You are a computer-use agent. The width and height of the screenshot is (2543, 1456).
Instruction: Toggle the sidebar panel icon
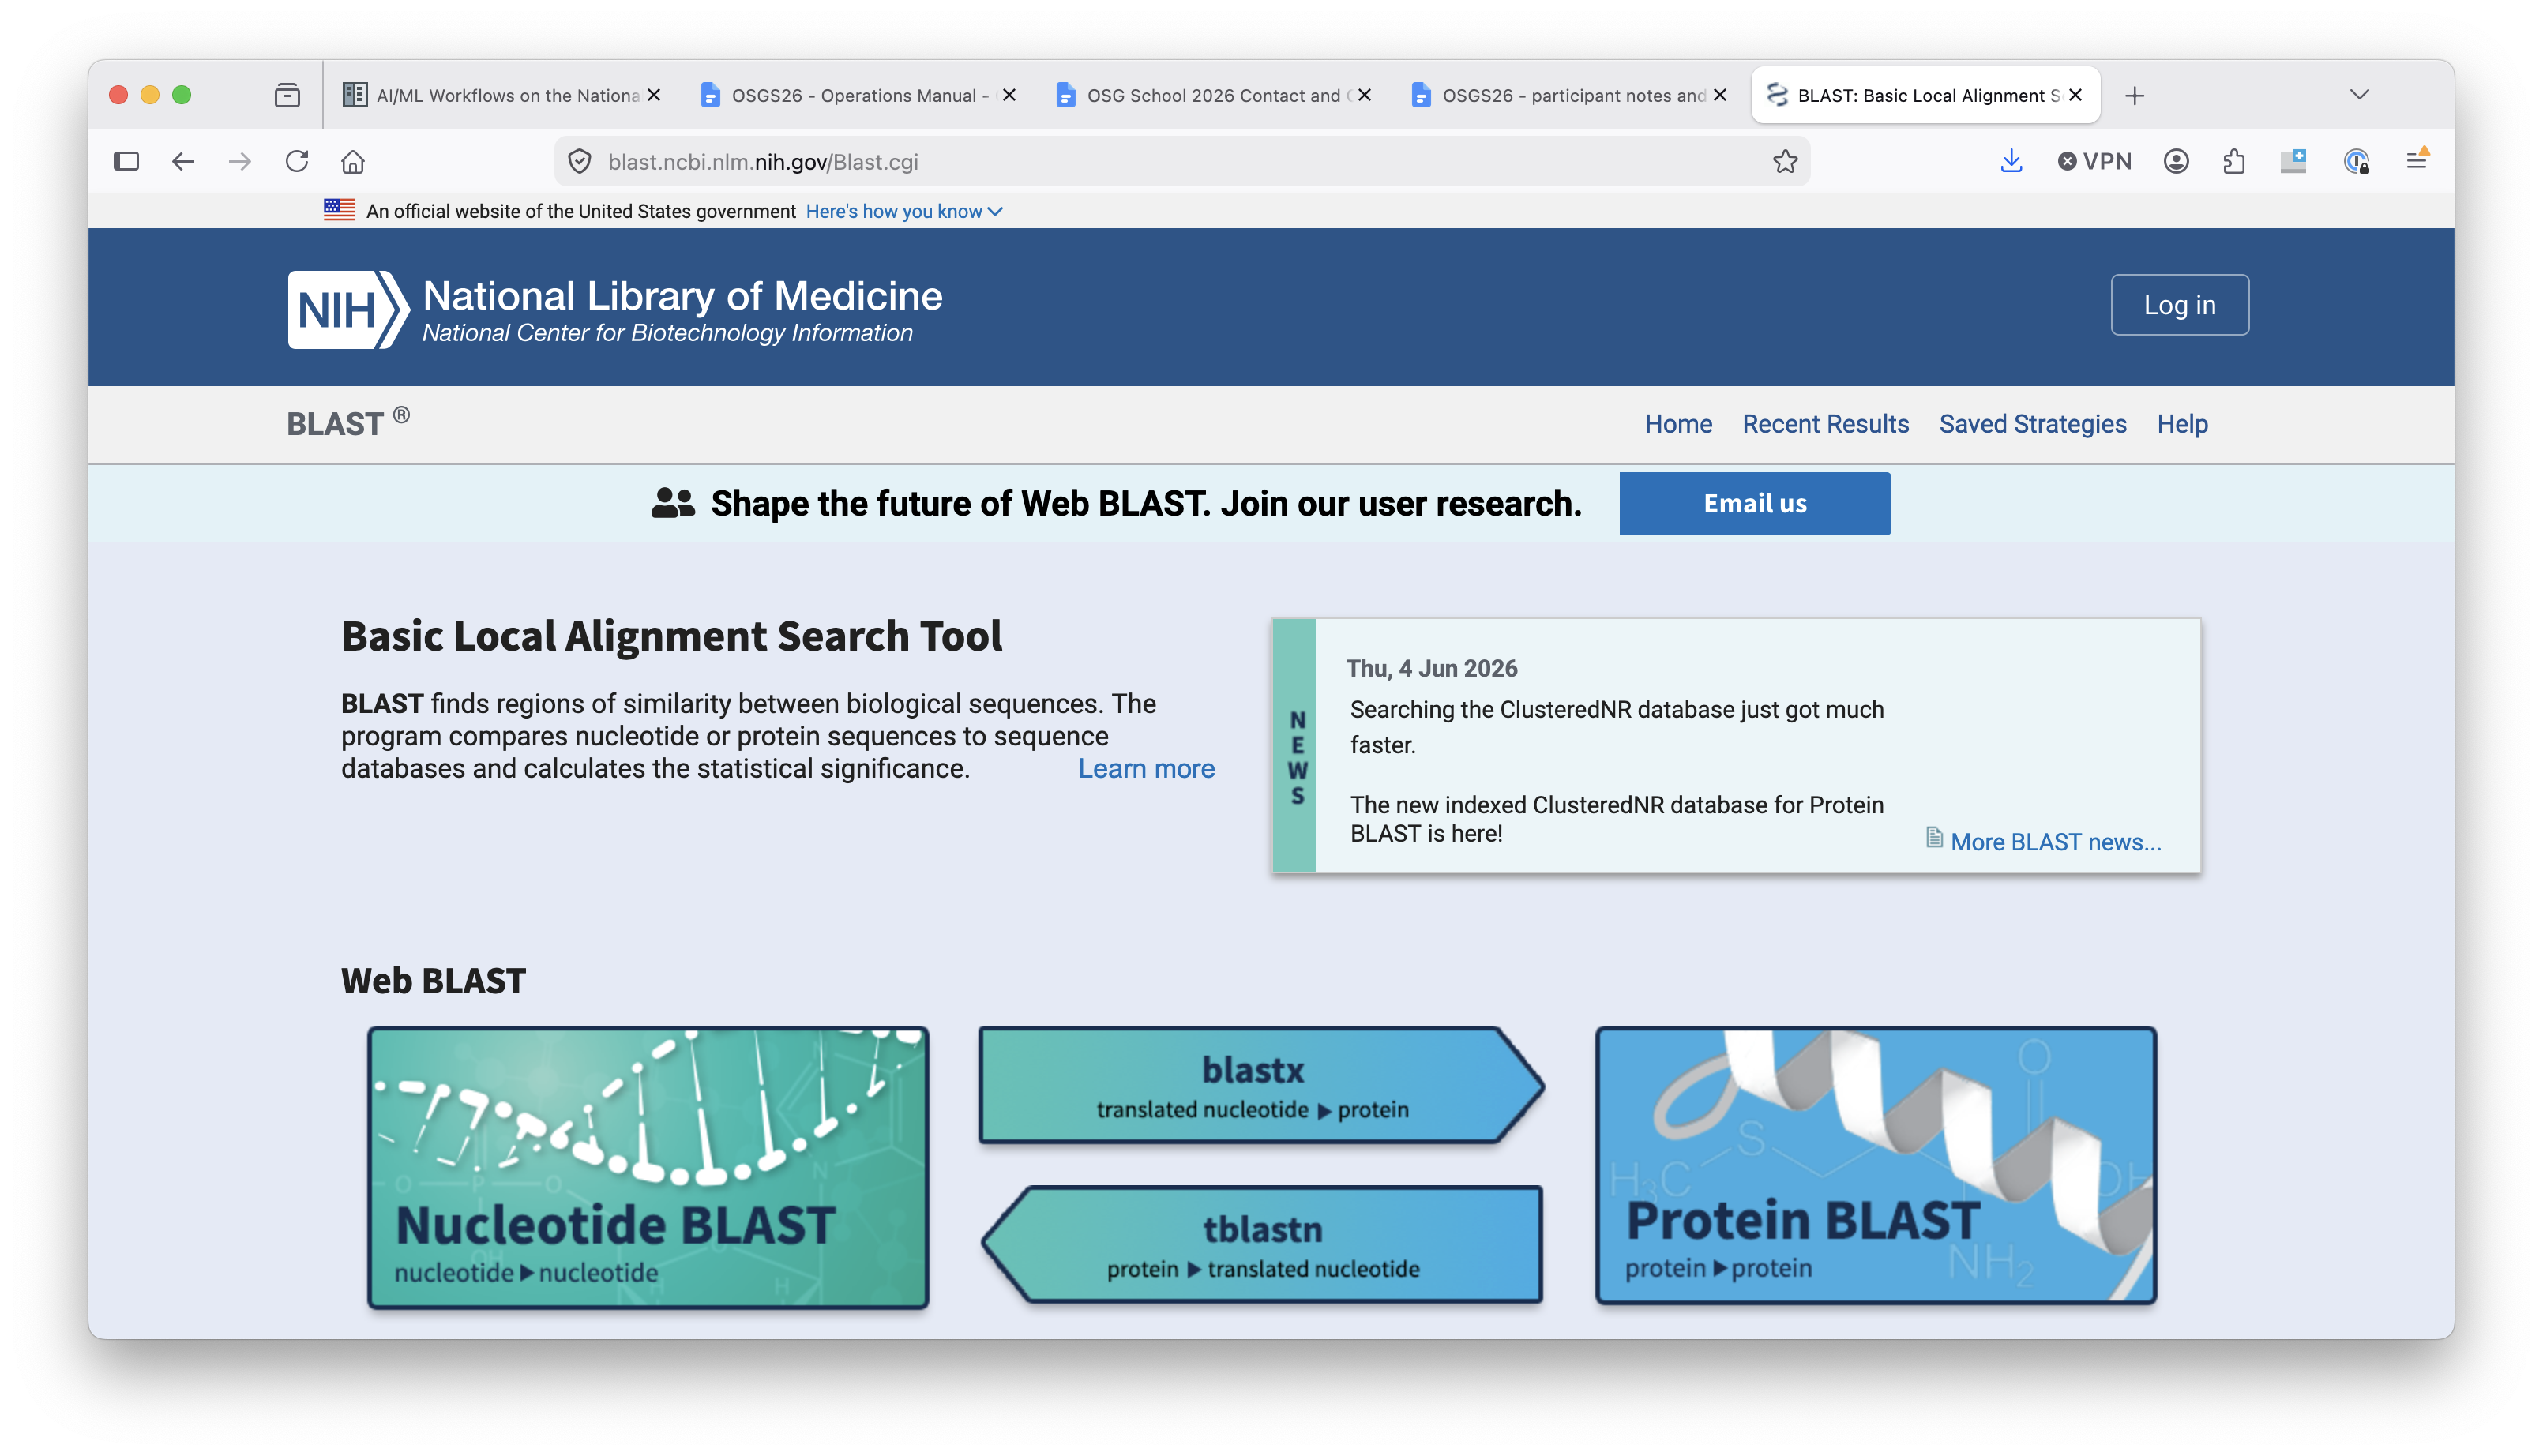pos(126,161)
